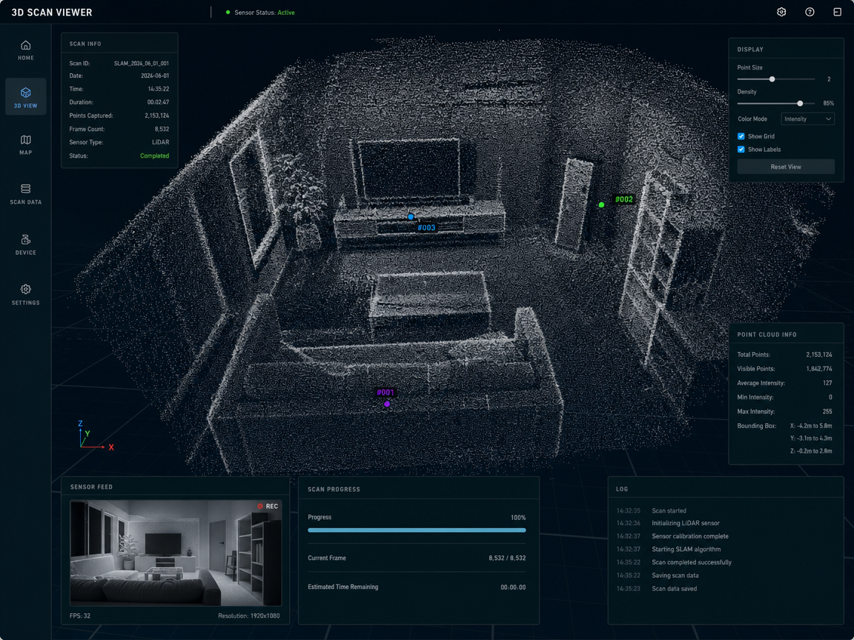854x640 pixels.
Task: Open the Map sidebar icon
Action: pos(26,140)
